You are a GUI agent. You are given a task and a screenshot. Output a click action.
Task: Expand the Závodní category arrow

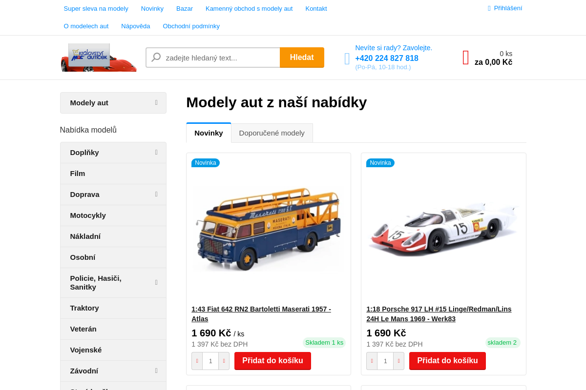(x=156, y=371)
